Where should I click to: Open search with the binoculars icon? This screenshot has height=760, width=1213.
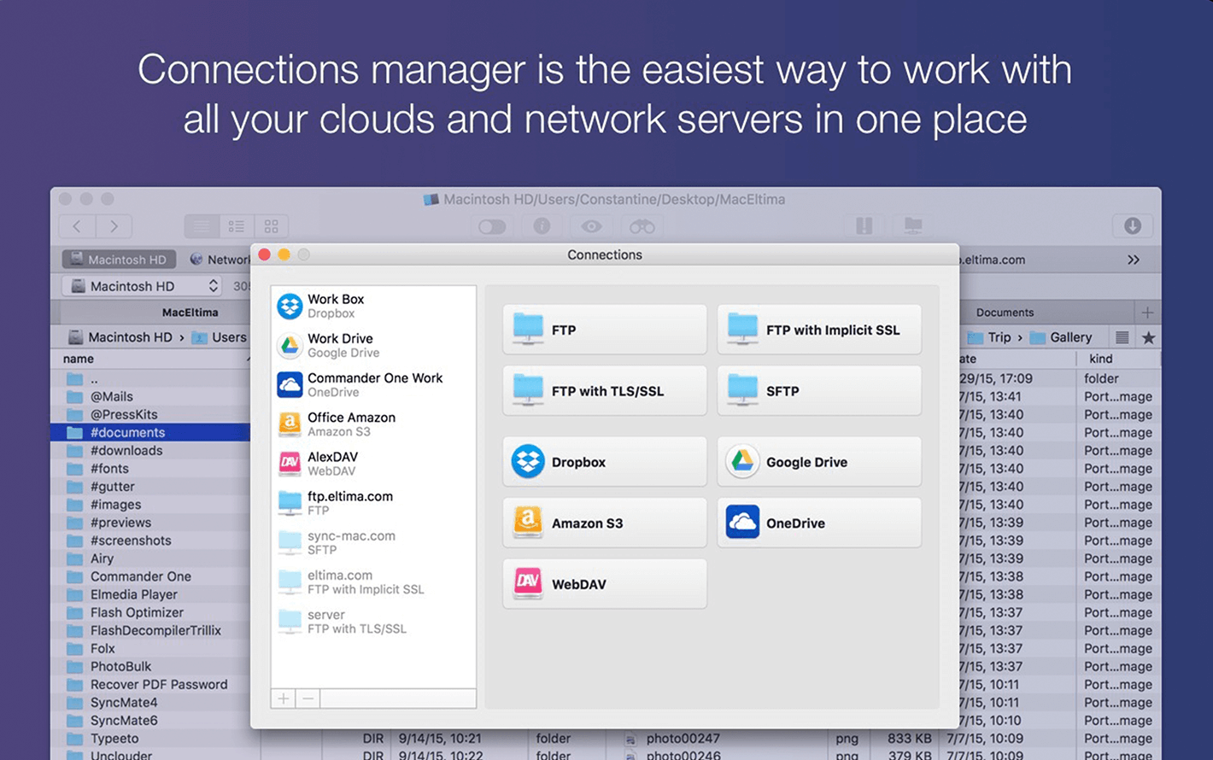tap(642, 226)
